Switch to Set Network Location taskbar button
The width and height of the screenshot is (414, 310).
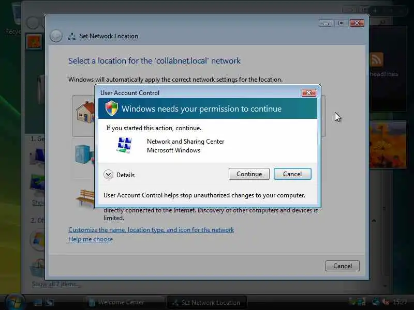207,302
